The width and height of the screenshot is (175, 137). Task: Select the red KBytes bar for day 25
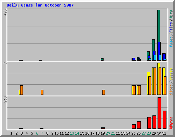pos(134,127)
